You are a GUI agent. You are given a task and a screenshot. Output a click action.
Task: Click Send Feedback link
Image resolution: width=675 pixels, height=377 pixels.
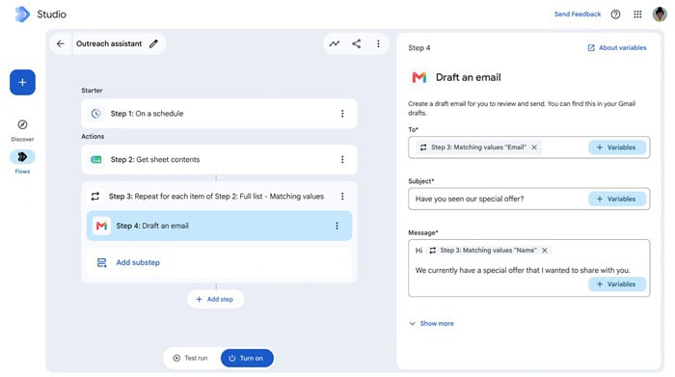578,14
